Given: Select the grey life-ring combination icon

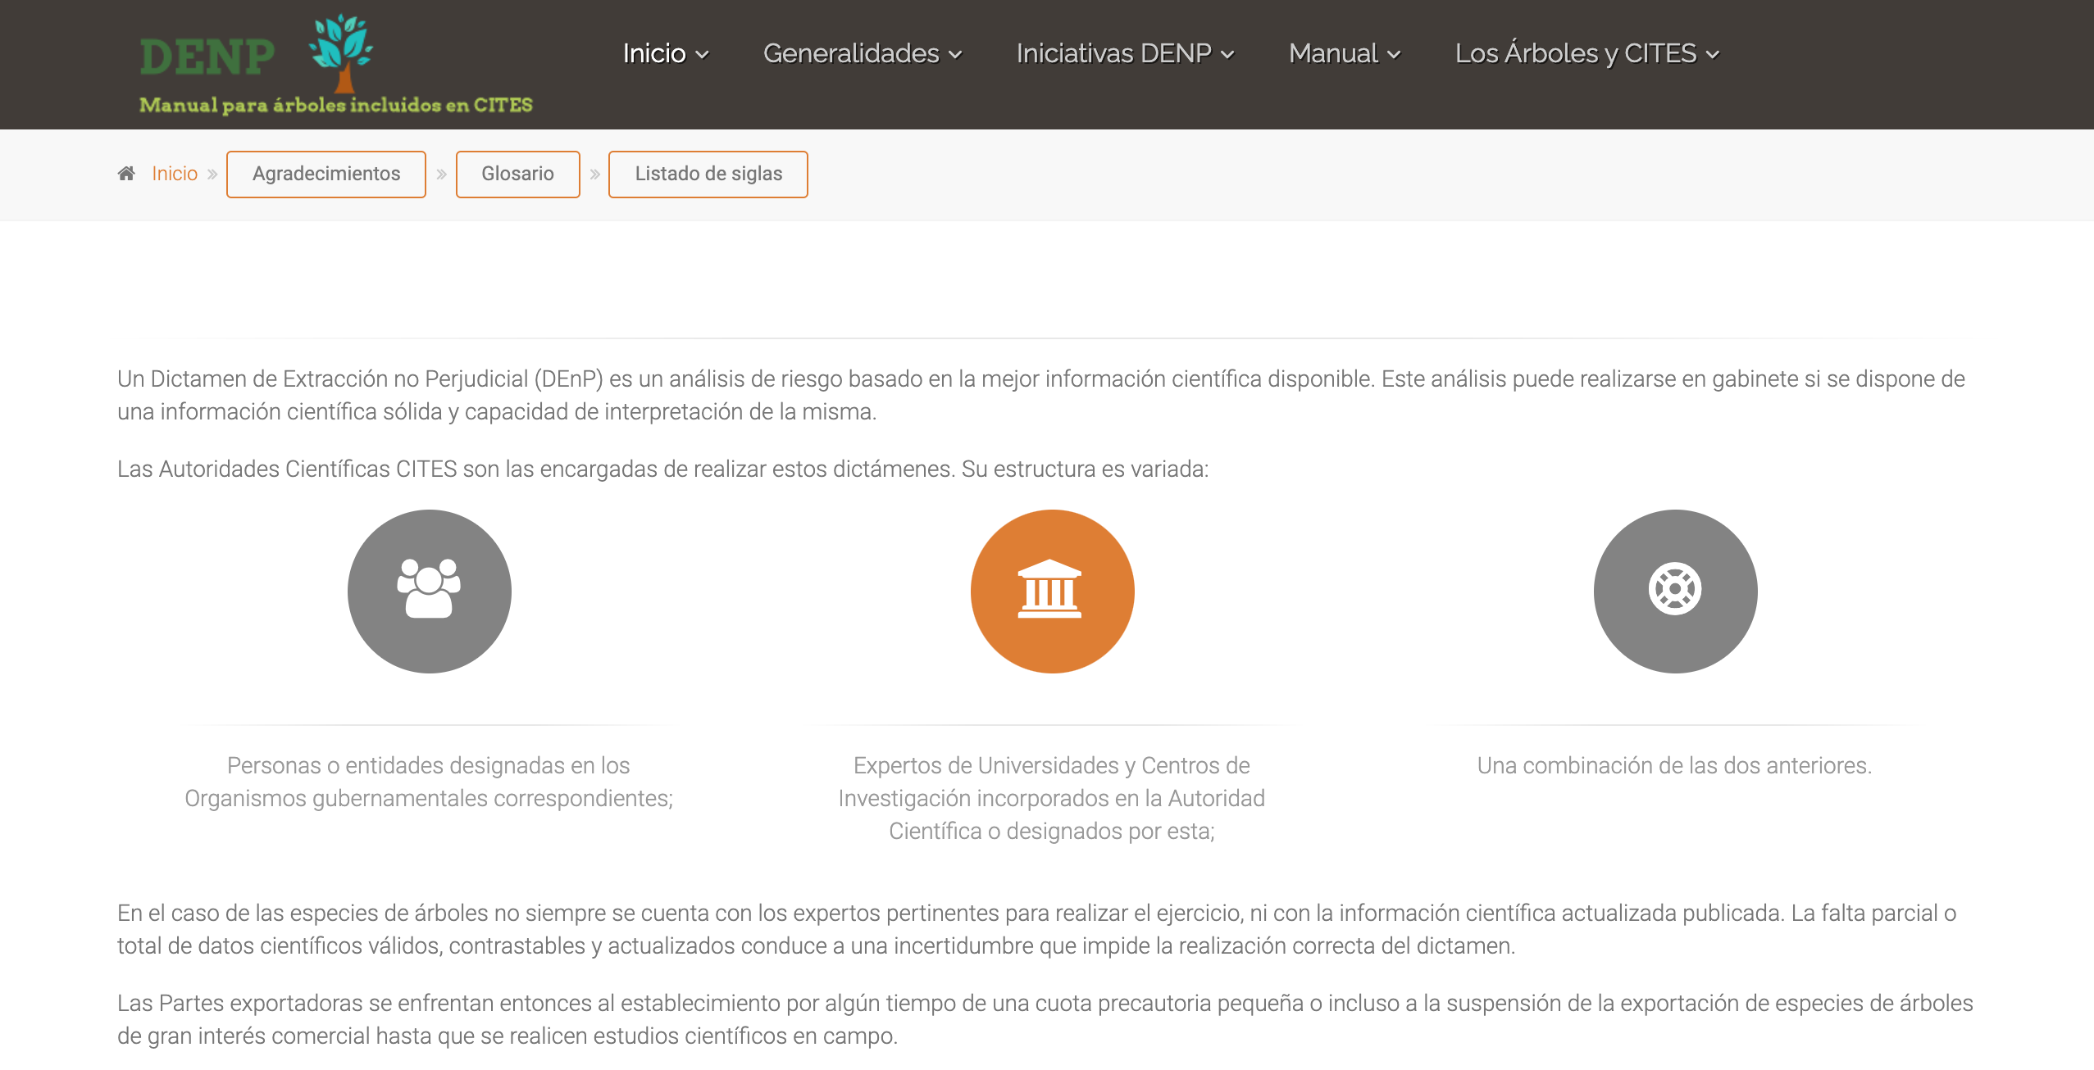Looking at the screenshot, I should (1676, 592).
